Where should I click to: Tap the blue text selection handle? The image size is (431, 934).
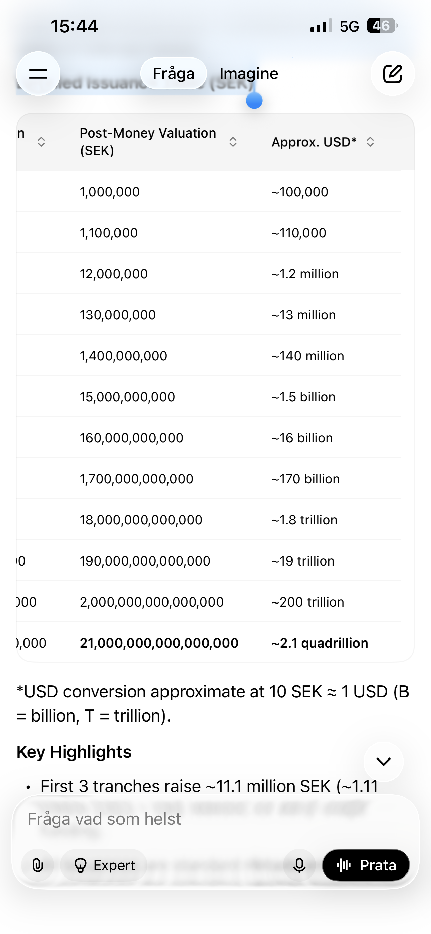pyautogui.click(x=254, y=101)
